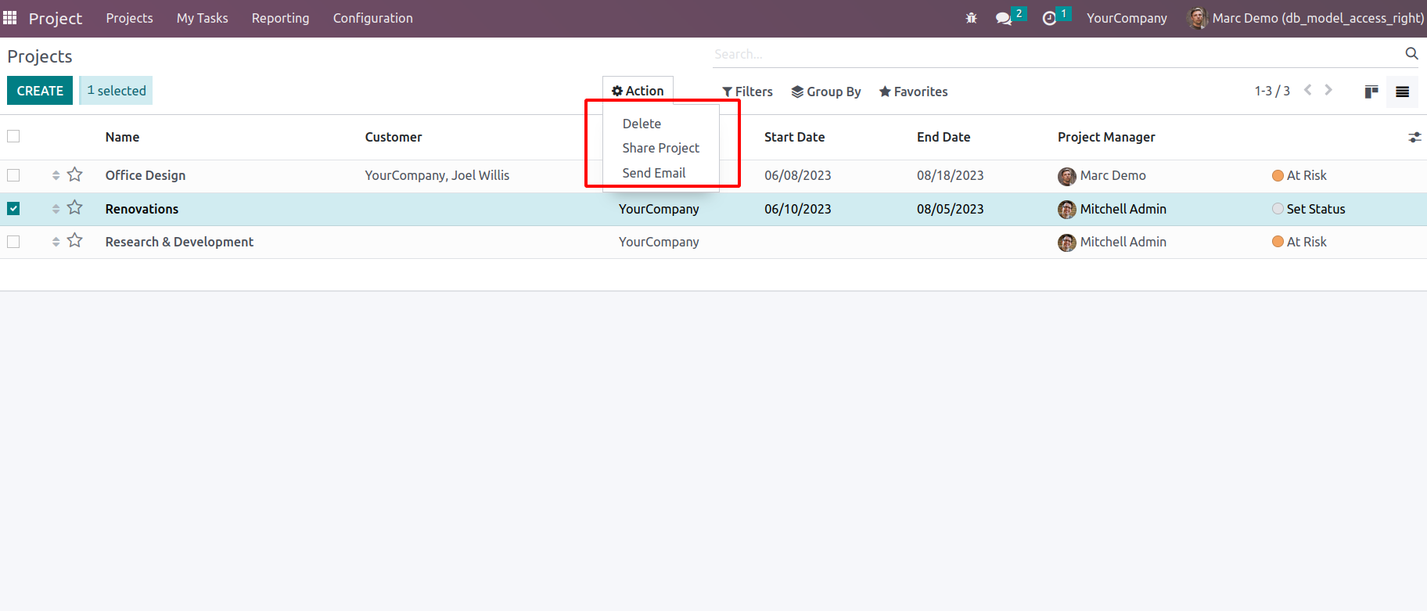Open the Favorites dropdown
The image size is (1427, 611).
[913, 92]
